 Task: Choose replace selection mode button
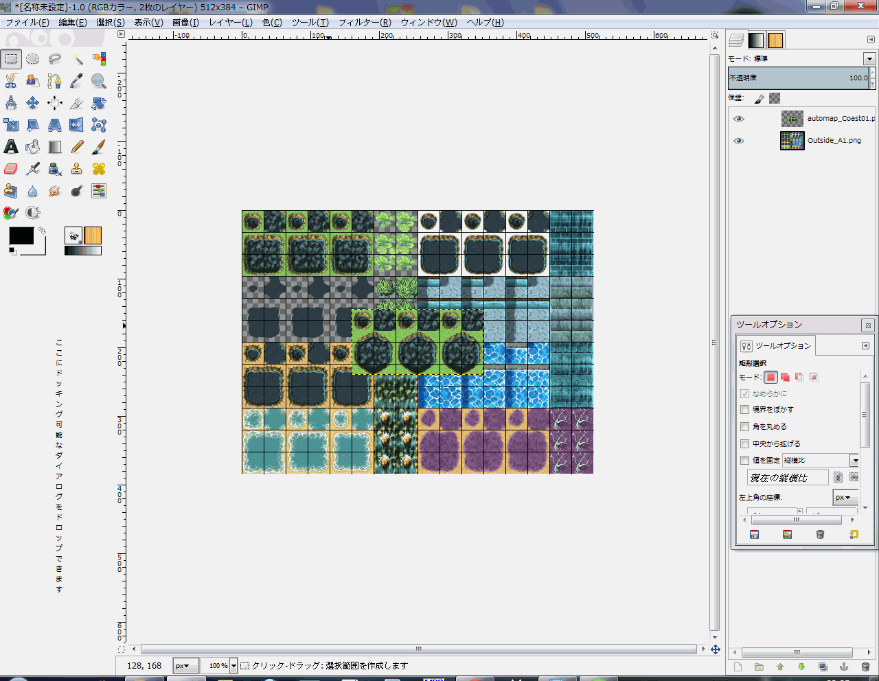pyautogui.click(x=770, y=377)
